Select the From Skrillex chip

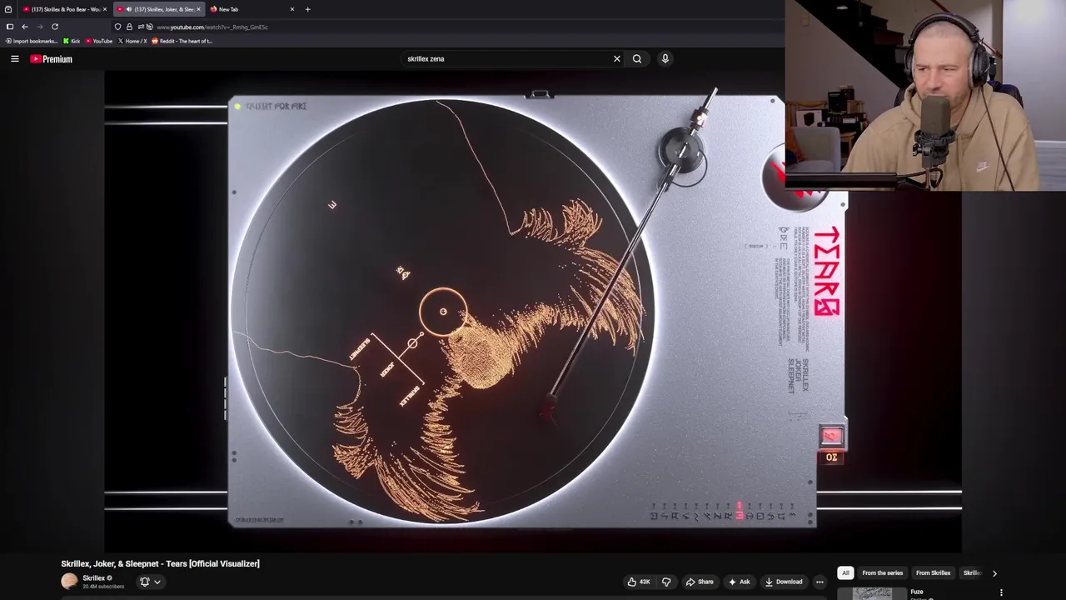(933, 572)
